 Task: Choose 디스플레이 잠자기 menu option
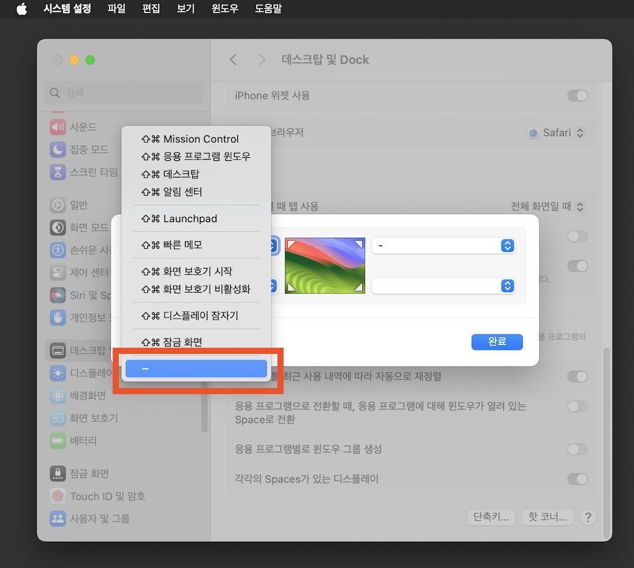click(x=196, y=316)
